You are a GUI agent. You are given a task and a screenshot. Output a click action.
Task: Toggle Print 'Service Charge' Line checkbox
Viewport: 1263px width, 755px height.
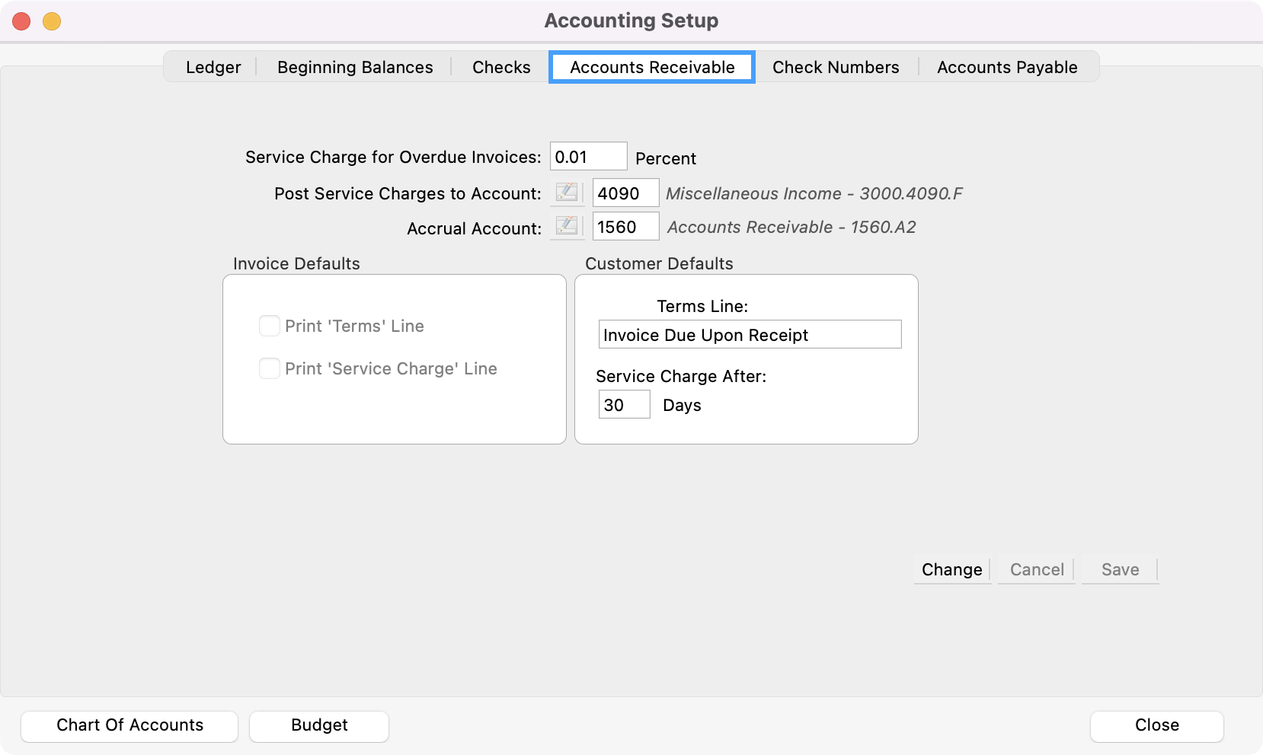pos(270,368)
